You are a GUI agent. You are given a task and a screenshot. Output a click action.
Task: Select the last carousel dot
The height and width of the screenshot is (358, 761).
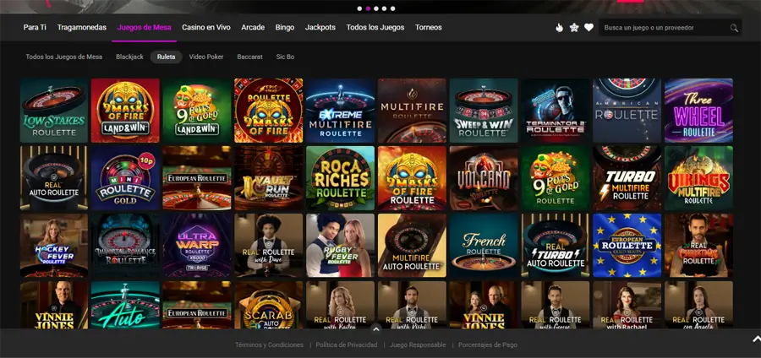[x=392, y=8]
